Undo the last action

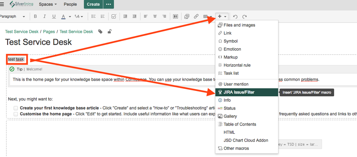coord(235,16)
